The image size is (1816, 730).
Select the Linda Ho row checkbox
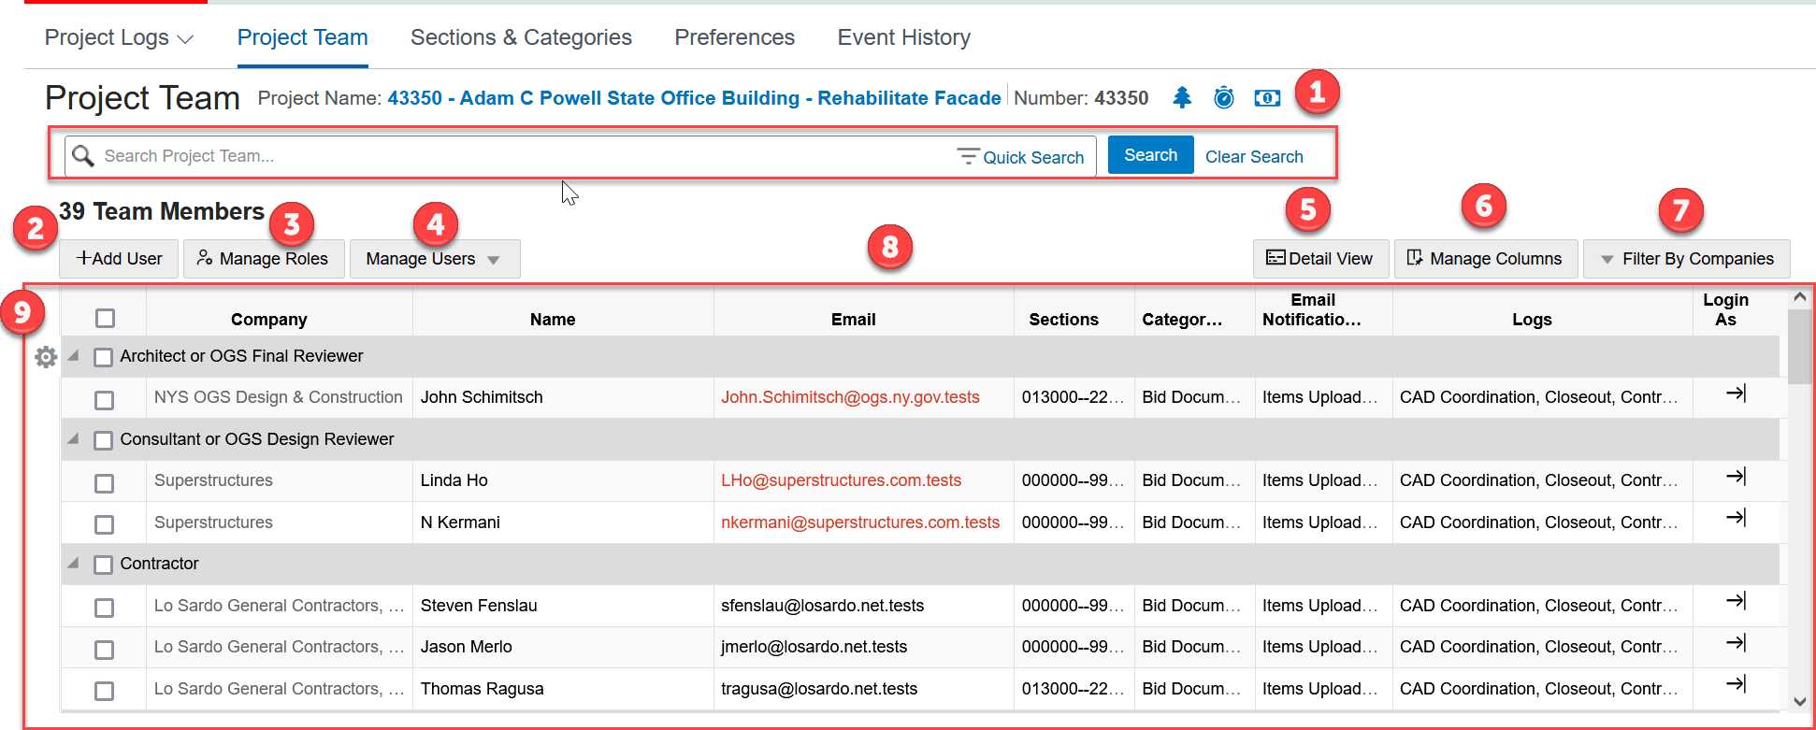(105, 483)
